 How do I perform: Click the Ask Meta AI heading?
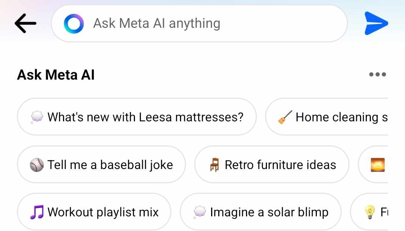click(x=56, y=75)
